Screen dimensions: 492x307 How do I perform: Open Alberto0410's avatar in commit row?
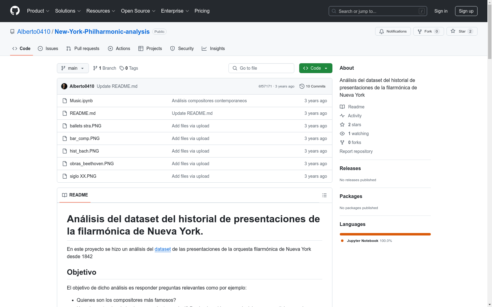pos(64,86)
